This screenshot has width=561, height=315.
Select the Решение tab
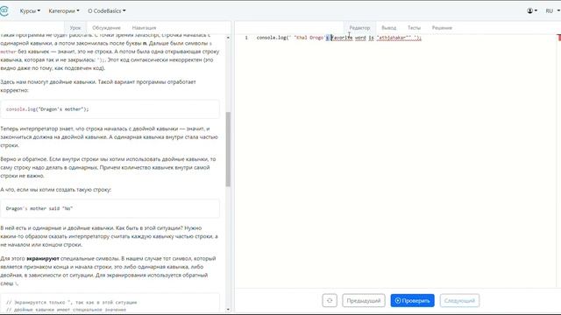pyautogui.click(x=442, y=27)
